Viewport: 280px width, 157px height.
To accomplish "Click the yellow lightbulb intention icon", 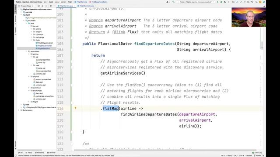I will point(75,108).
